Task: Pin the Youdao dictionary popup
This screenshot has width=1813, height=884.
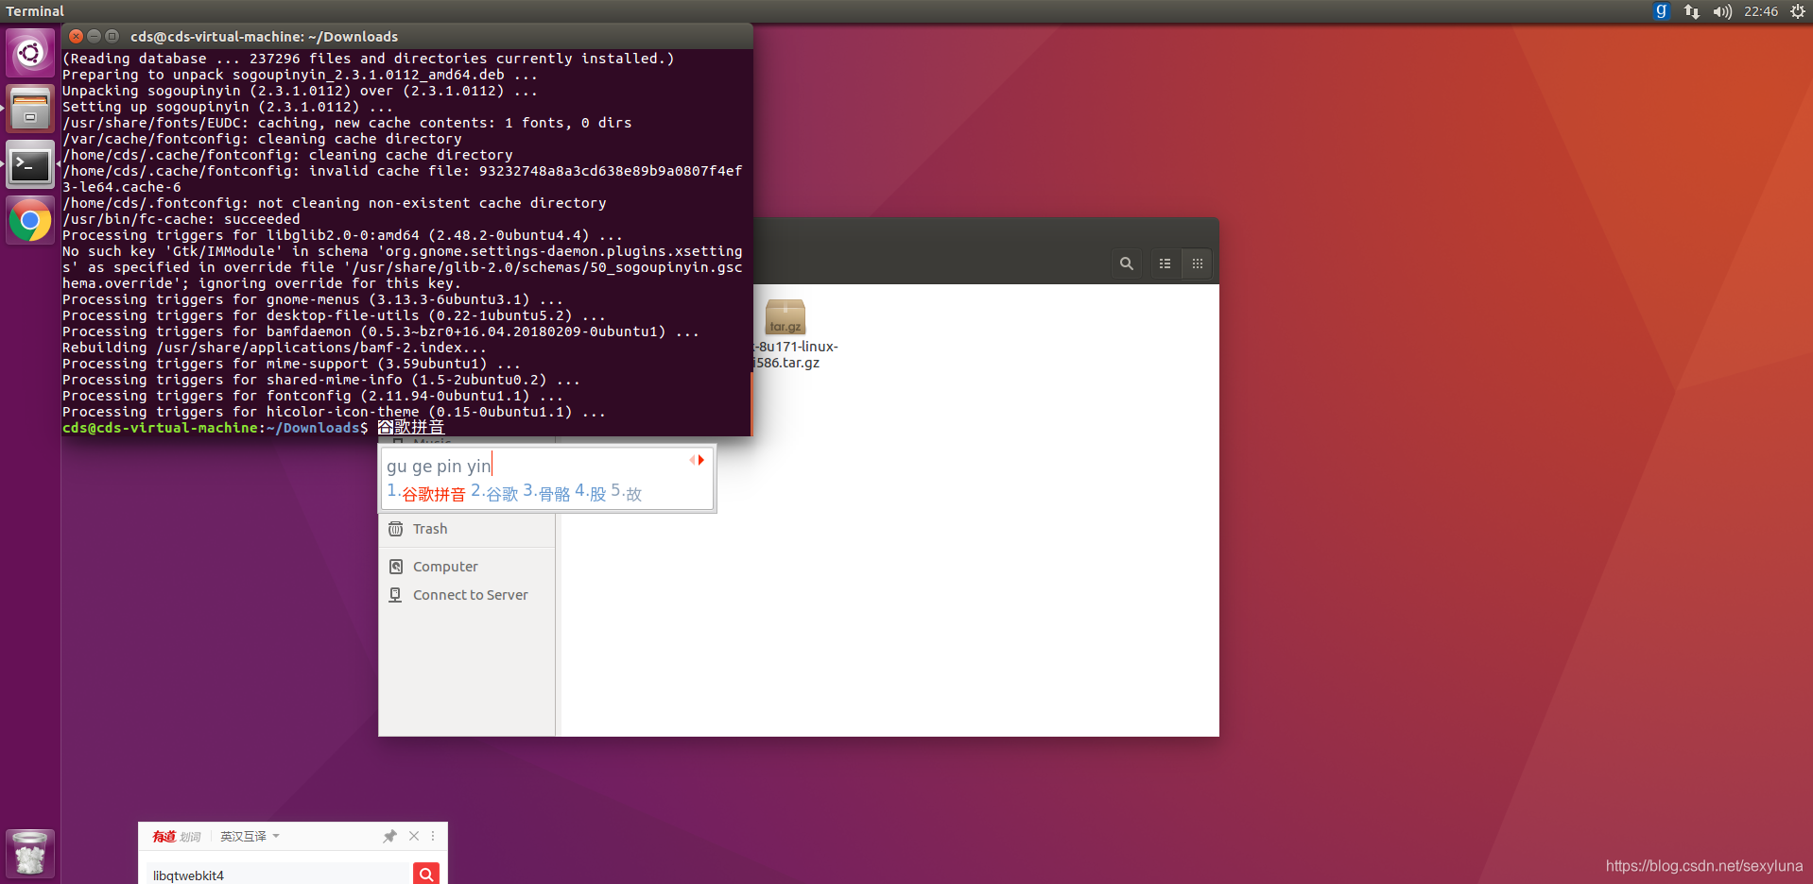Action: point(389,836)
